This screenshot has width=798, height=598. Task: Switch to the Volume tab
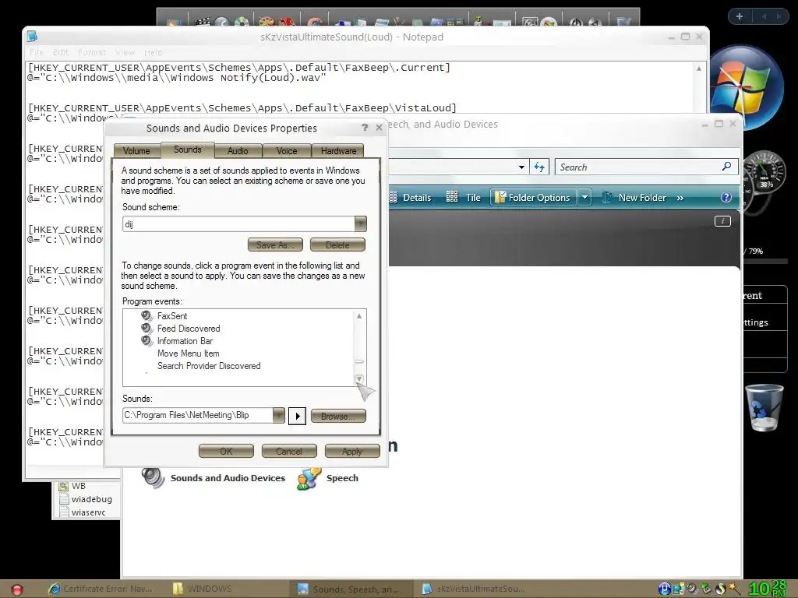pyautogui.click(x=136, y=151)
